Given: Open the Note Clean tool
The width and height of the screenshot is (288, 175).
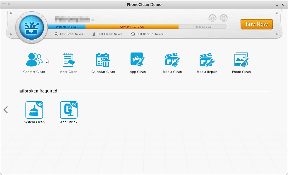Looking at the screenshot, I should pos(69,63).
